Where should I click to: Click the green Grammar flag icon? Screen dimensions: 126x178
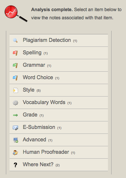[x=15, y=65]
